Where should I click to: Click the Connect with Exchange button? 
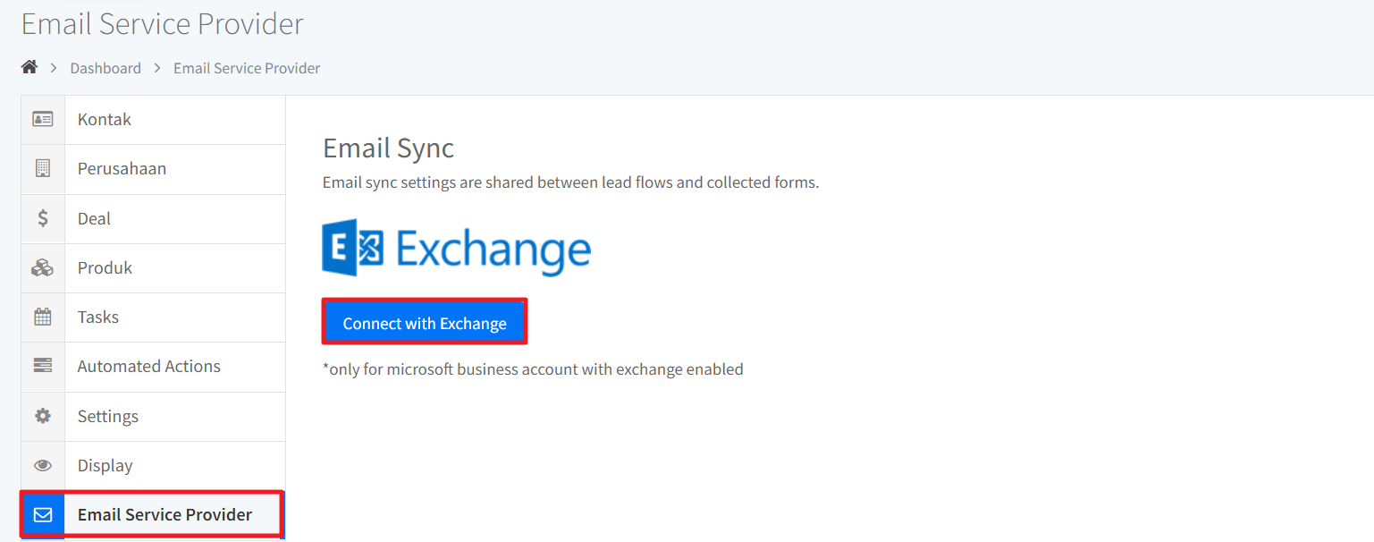[425, 322]
